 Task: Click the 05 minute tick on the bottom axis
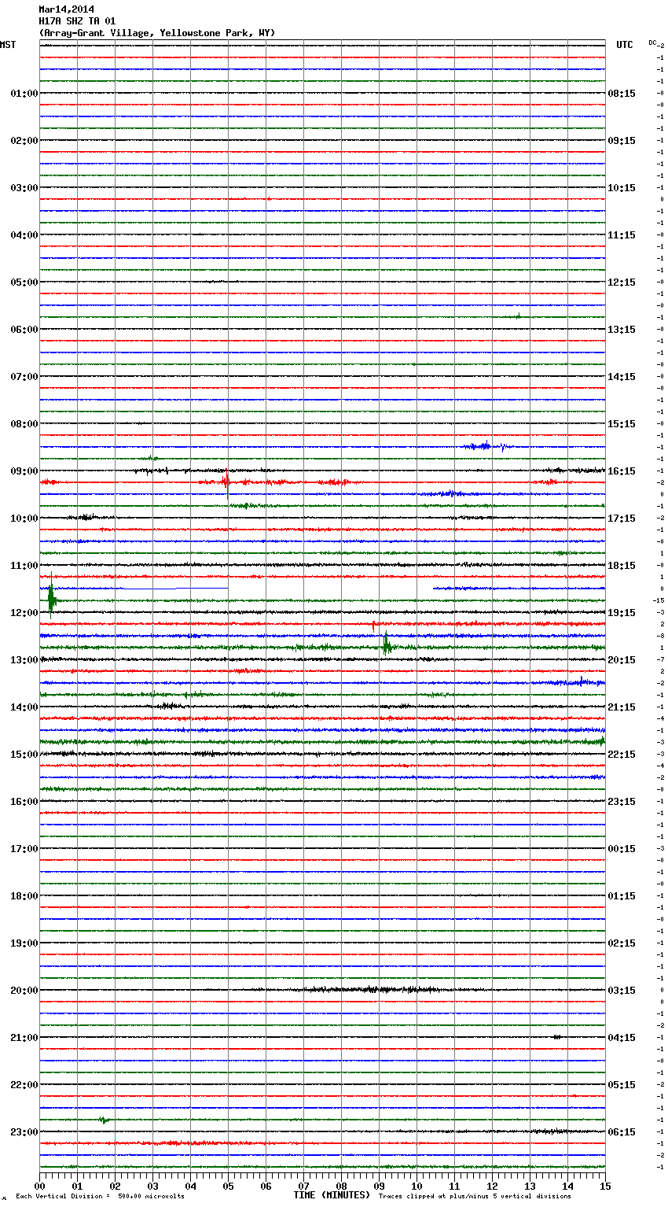coord(228,1186)
